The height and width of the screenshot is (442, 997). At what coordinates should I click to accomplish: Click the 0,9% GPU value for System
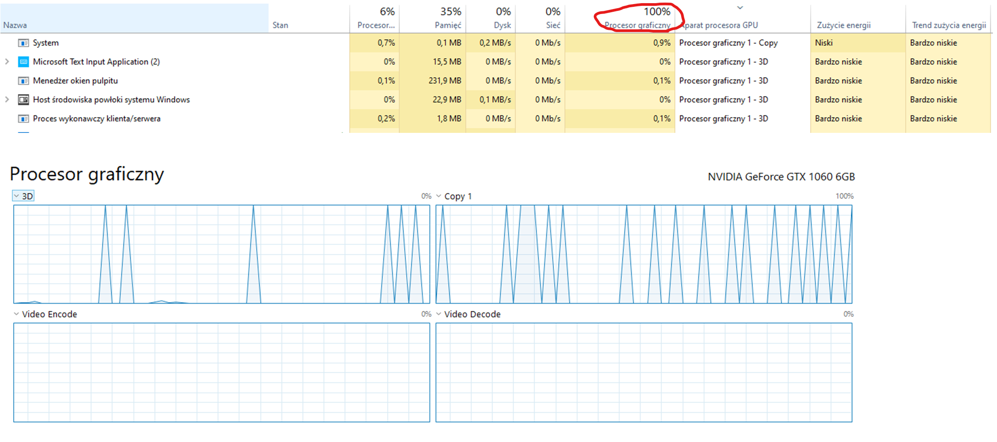coord(662,43)
